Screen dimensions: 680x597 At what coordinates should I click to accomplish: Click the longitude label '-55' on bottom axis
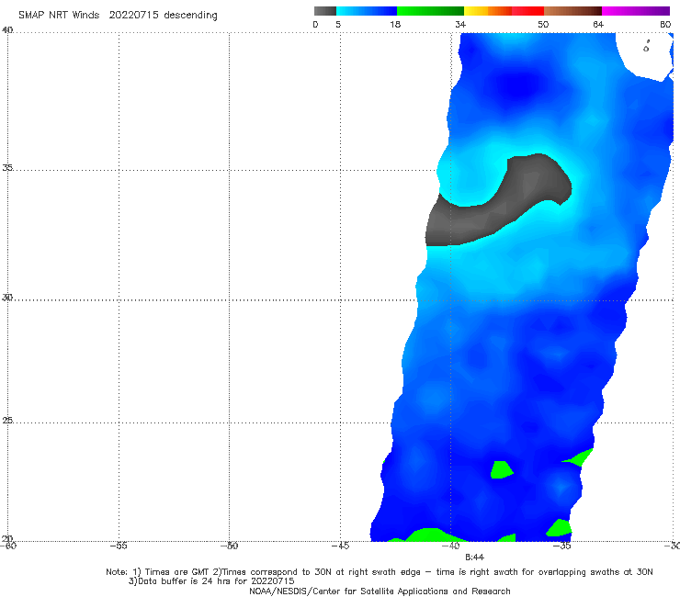click(x=119, y=546)
